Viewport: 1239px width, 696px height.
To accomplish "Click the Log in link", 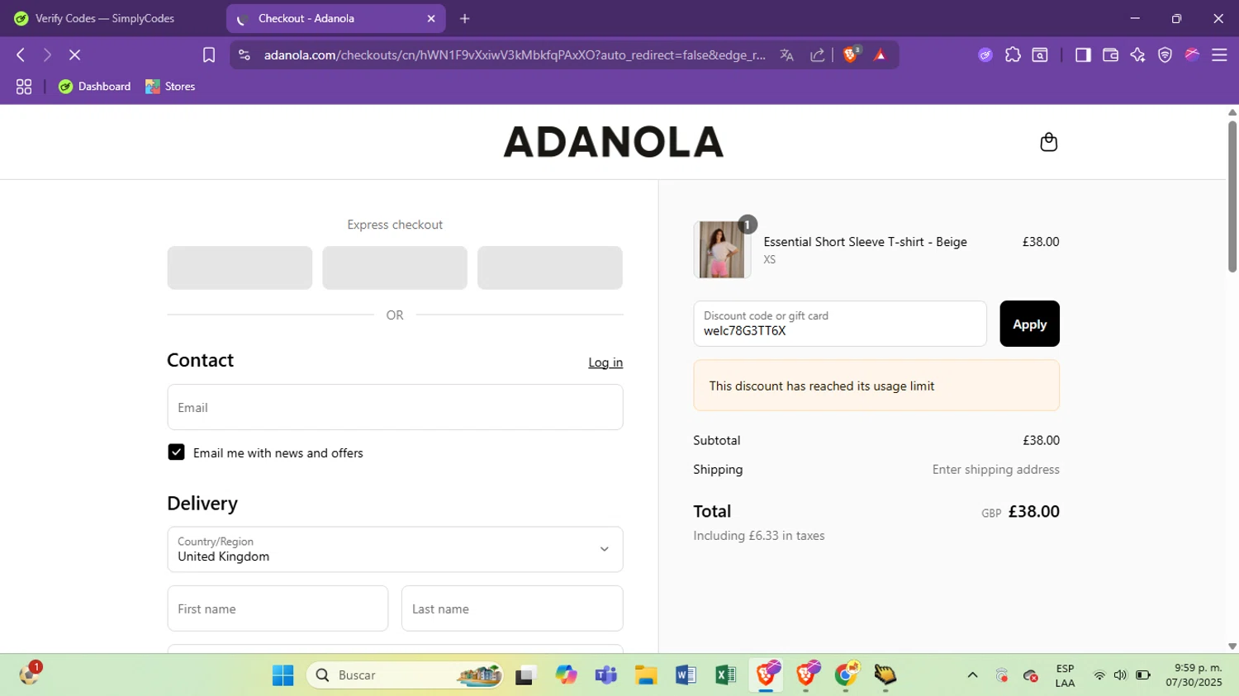I will coord(605,362).
